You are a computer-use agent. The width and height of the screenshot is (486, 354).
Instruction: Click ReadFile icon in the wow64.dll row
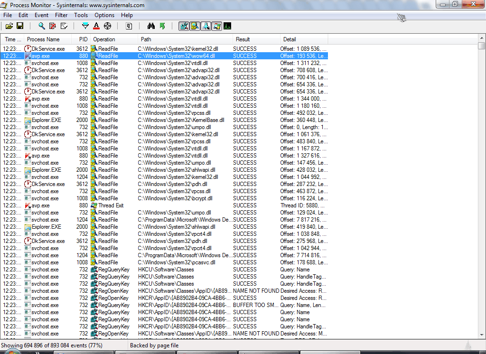[94, 56]
